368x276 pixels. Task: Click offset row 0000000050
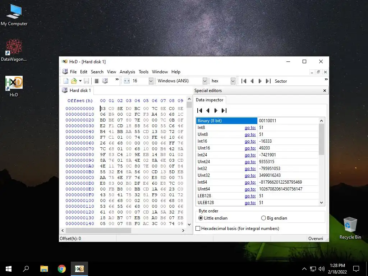[x=80, y=137]
